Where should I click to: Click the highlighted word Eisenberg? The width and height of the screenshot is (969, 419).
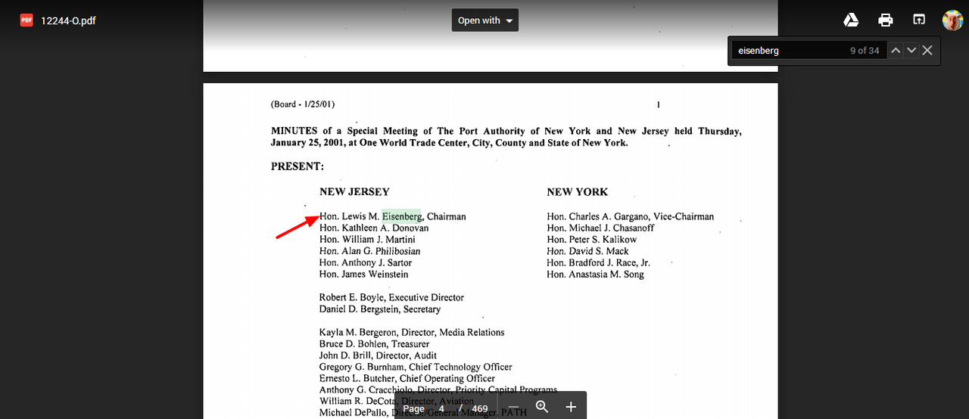coord(401,216)
